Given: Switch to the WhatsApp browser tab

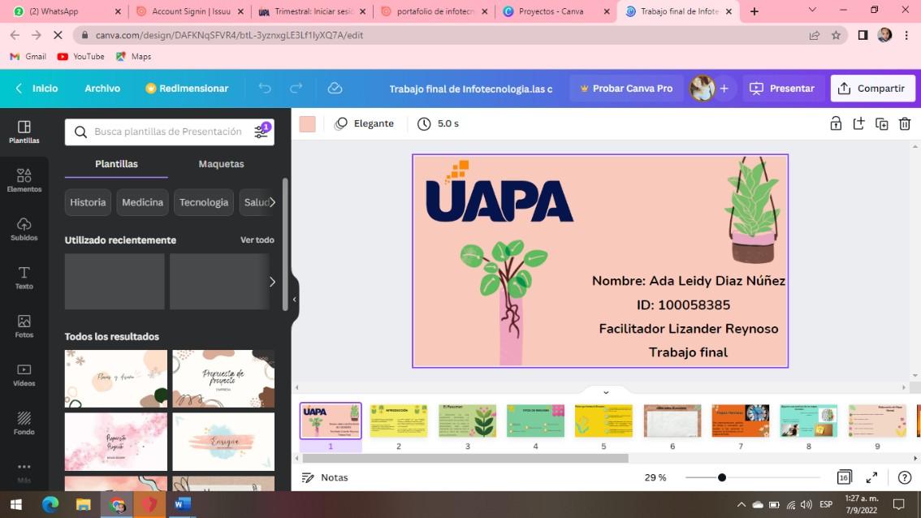Looking at the screenshot, I should 66,11.
